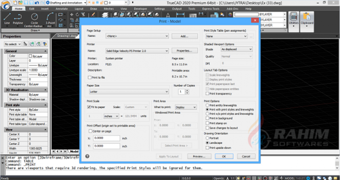
Task: Select the Polyline tool
Action: [x=18, y=19]
